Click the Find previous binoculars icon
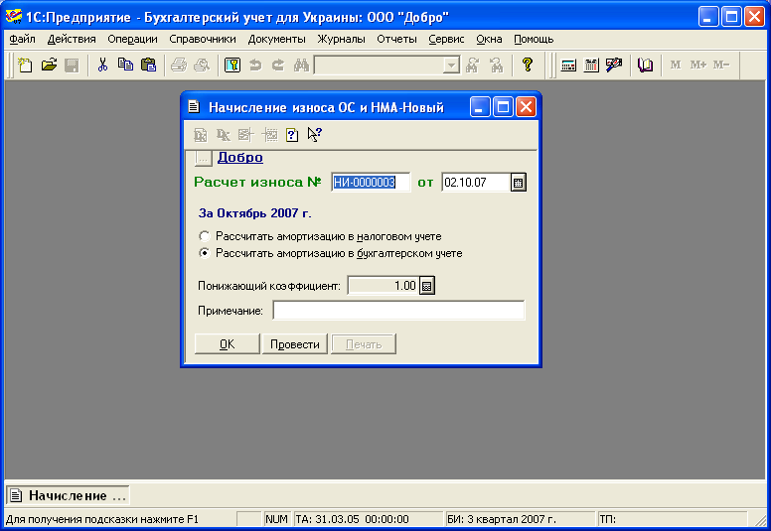 (473, 65)
